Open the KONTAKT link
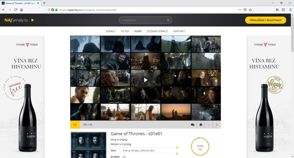294x158 pixels. click(179, 31)
